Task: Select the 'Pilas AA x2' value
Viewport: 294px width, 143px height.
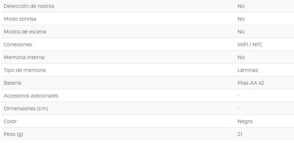Action: pos(251,83)
